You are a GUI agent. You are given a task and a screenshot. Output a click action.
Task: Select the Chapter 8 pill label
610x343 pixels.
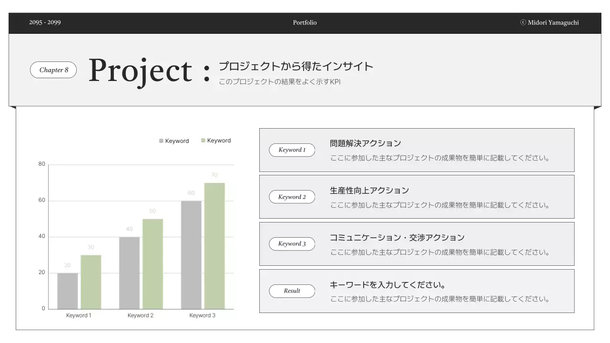[53, 70]
